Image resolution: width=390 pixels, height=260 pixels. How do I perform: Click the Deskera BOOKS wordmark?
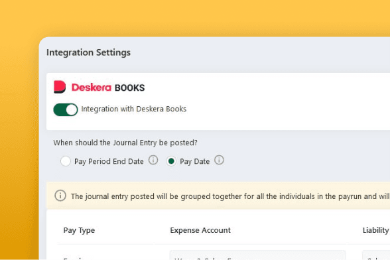(108, 88)
